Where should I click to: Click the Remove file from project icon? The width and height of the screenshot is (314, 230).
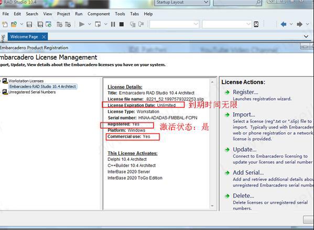68,25
